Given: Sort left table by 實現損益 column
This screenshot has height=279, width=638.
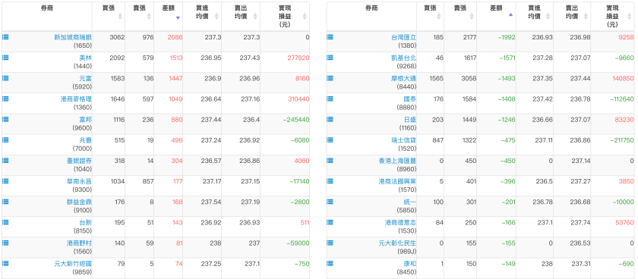Looking at the screenshot, I should point(284,16).
